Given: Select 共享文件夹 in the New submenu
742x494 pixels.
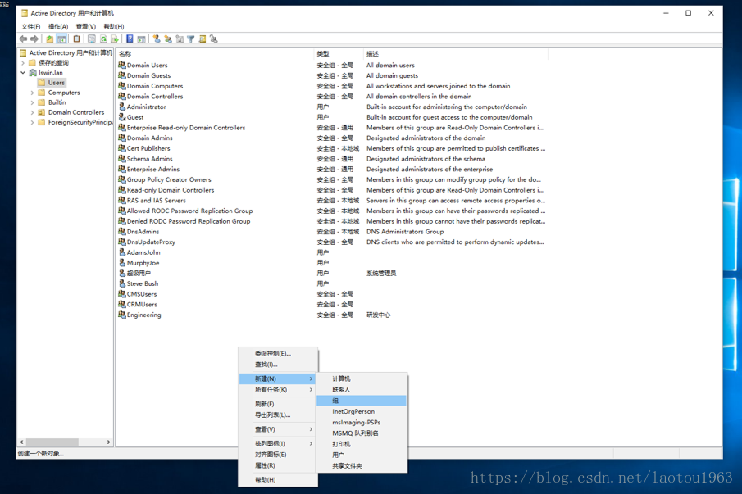Looking at the screenshot, I should (x=362, y=465).
